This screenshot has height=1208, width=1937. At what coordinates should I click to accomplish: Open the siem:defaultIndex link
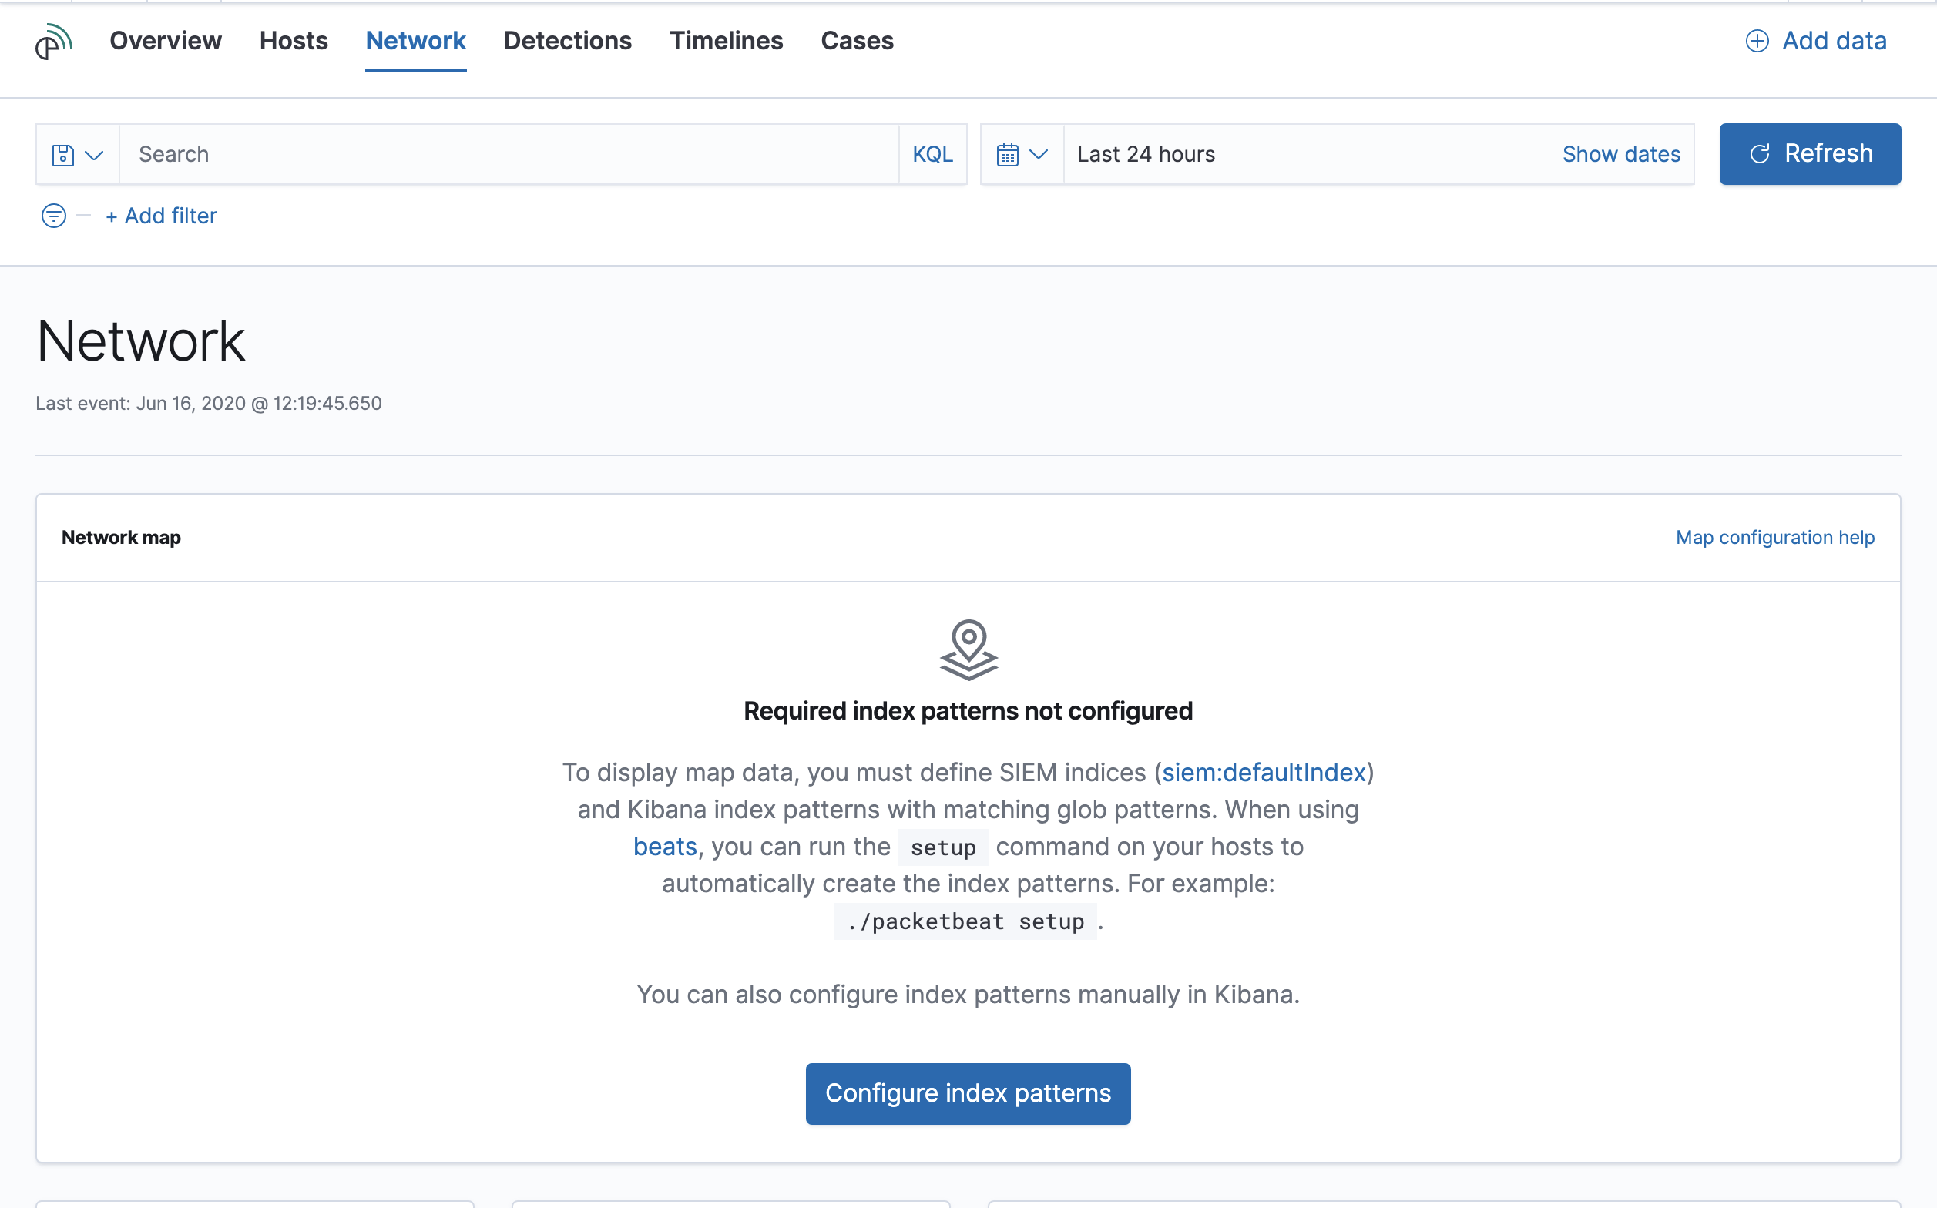[1264, 773]
